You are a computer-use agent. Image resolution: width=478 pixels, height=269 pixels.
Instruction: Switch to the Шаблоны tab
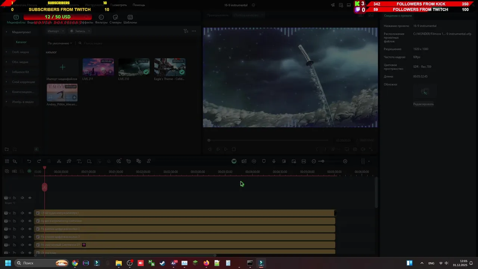pos(130,19)
